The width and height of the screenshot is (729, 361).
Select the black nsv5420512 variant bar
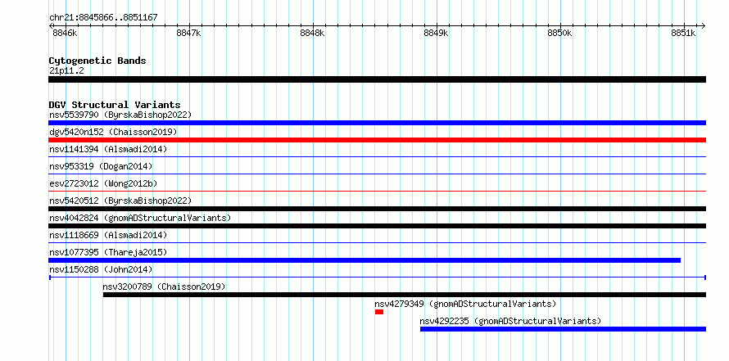(x=377, y=209)
